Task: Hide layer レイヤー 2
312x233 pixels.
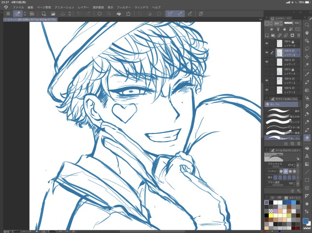Action: tap(267, 81)
